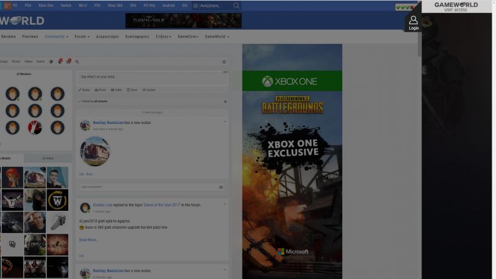This screenshot has width=496, height=279.
Task: Go to the Xbox One platform link
Action: pos(46,6)
